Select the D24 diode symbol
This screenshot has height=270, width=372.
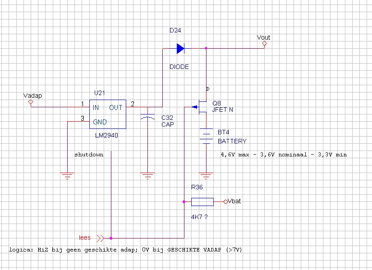pos(180,48)
